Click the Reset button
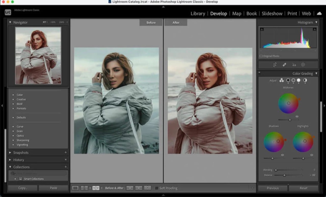This screenshot has height=197, width=326. 303,188
